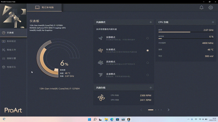Open the Windows Start menu
The height and width of the screenshot is (122, 218).
point(89,119)
